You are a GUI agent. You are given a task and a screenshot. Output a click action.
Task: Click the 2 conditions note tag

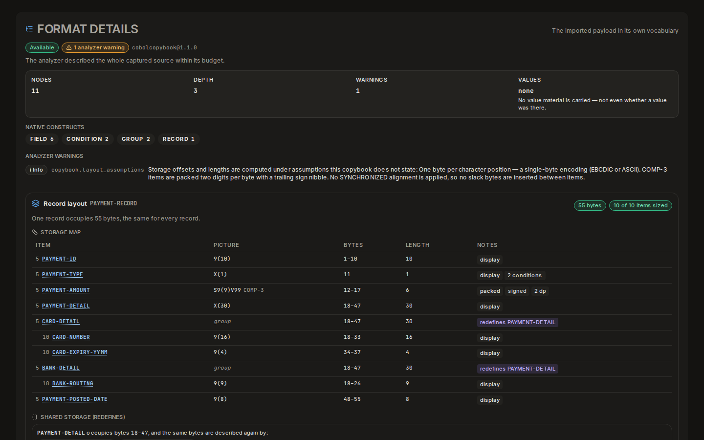[525, 275]
